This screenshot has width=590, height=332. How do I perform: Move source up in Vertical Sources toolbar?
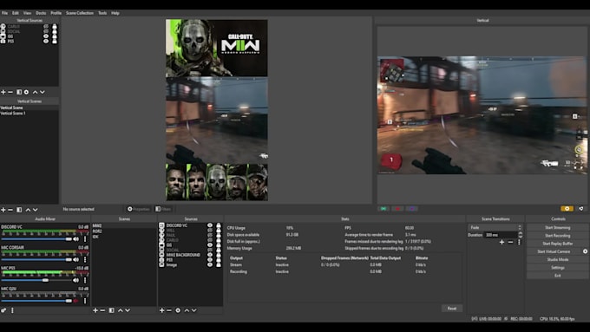pyautogui.click(x=35, y=92)
